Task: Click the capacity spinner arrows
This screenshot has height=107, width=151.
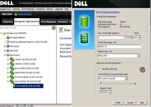Action: click(131, 37)
